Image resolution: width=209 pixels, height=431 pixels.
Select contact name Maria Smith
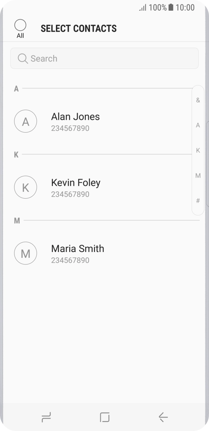[78, 249]
